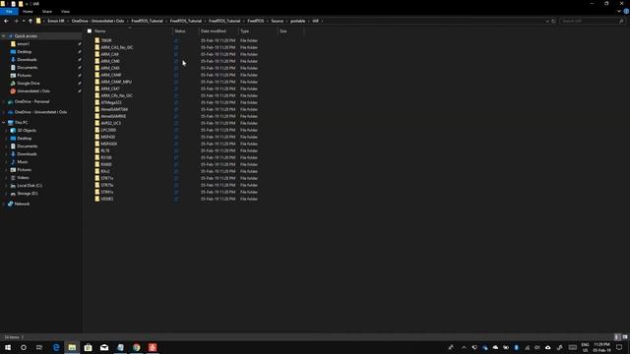The image size is (630, 354).
Task: Open Microsoft Store from taskbar
Action: click(88, 347)
